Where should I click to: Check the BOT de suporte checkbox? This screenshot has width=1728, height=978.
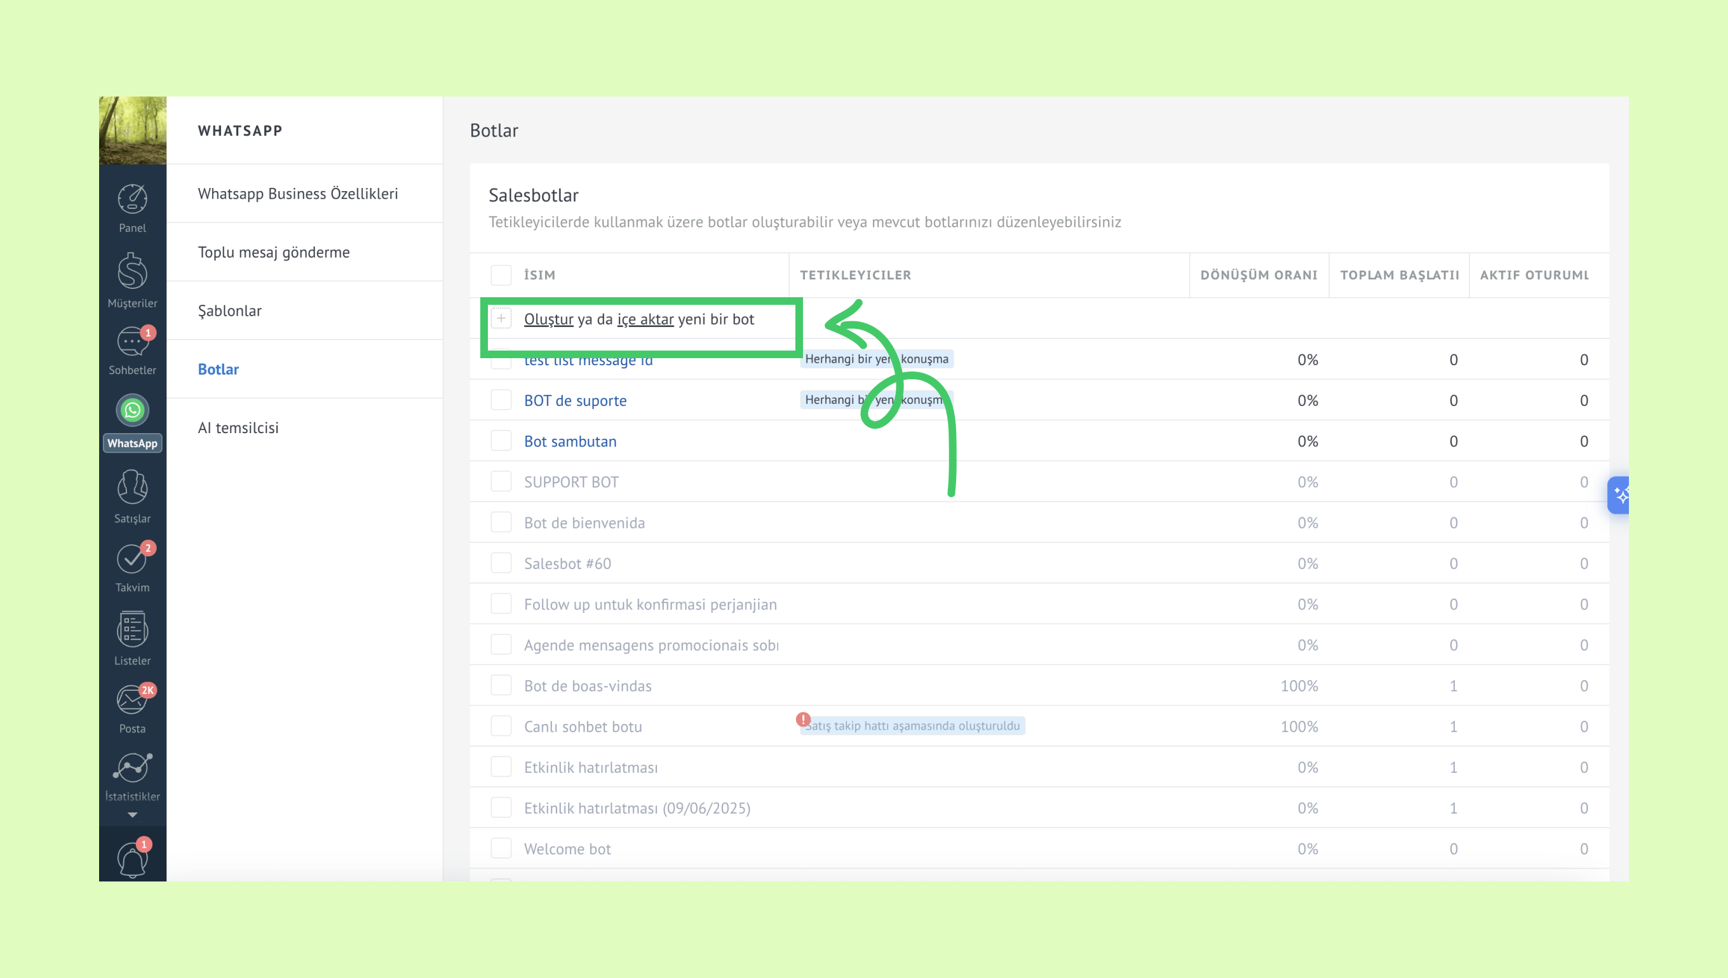[501, 400]
